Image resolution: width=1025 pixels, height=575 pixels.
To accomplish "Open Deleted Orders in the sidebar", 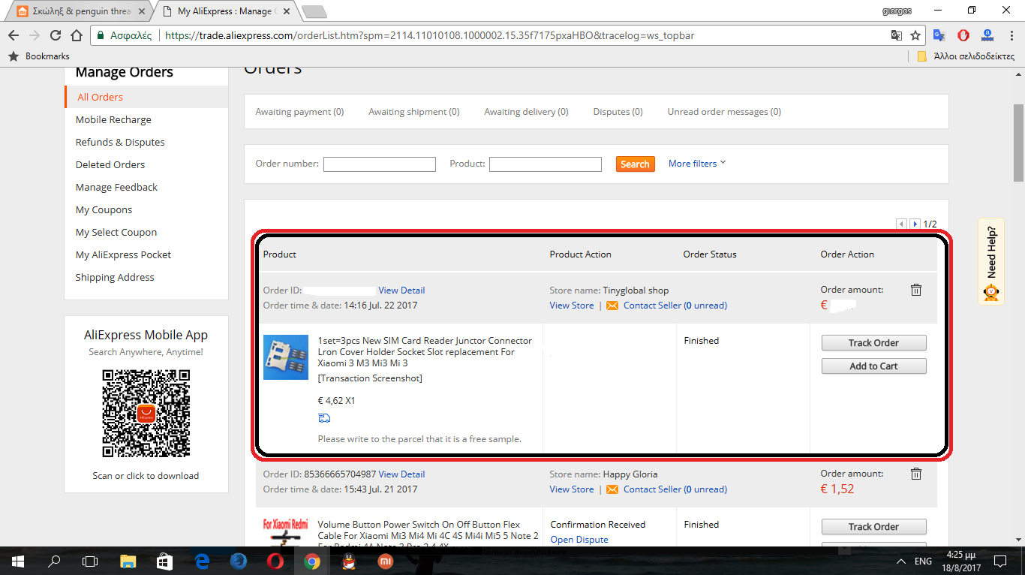I will 110,164.
